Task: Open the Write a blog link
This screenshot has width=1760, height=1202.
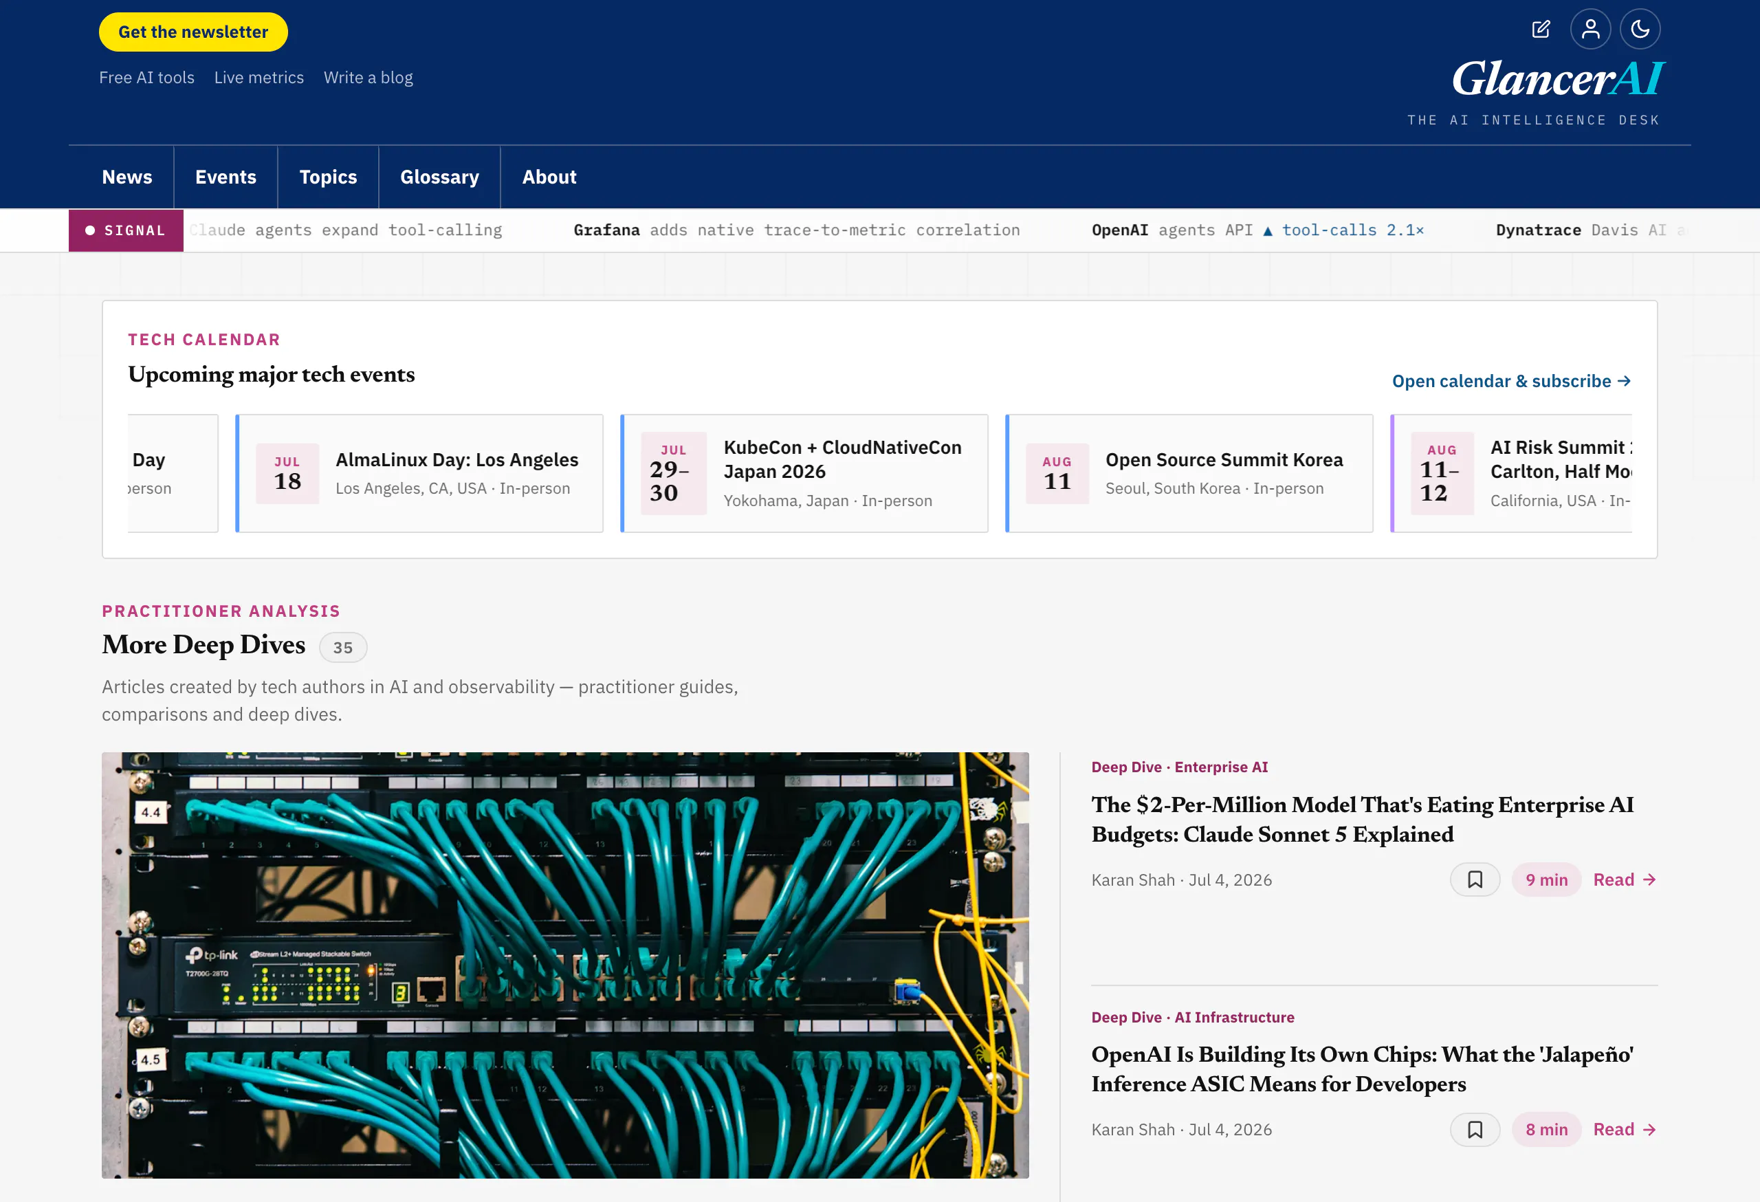Action: 368,77
